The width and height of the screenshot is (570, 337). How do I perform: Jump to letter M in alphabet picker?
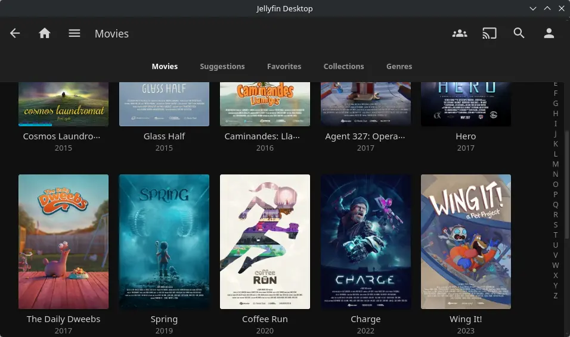pos(556,164)
